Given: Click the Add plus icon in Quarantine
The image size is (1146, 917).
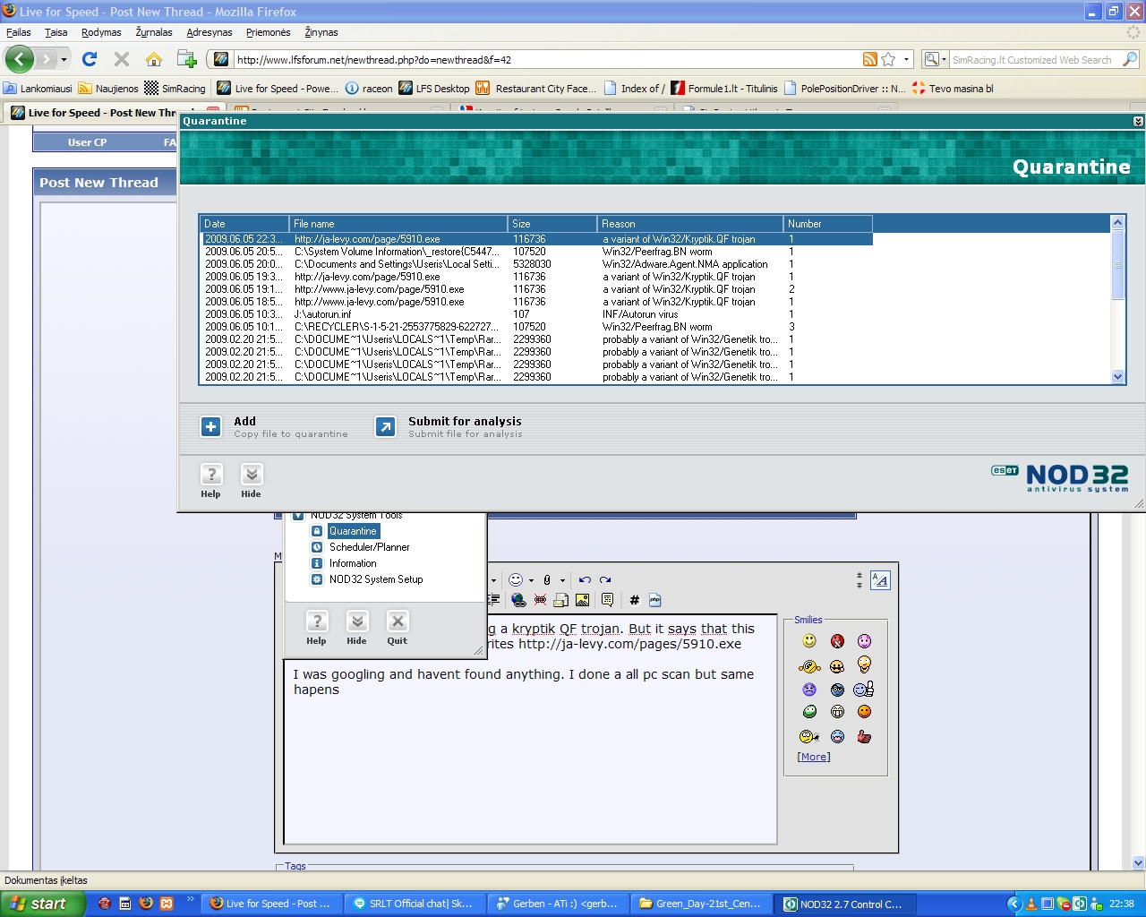Looking at the screenshot, I should point(210,427).
